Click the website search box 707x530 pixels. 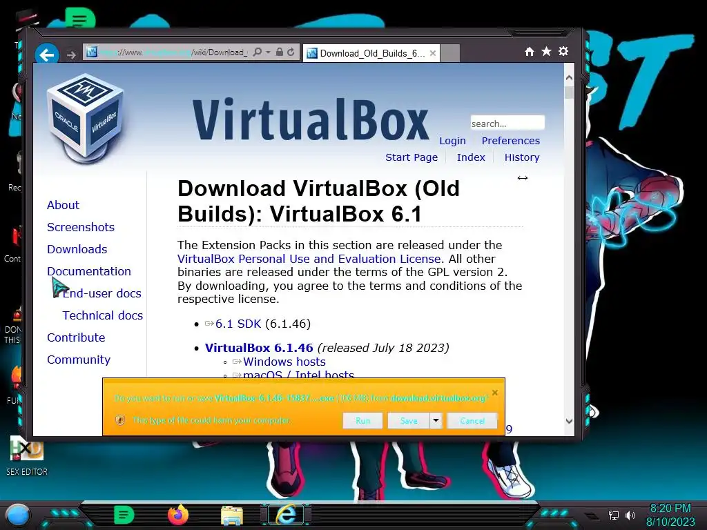[x=507, y=123]
